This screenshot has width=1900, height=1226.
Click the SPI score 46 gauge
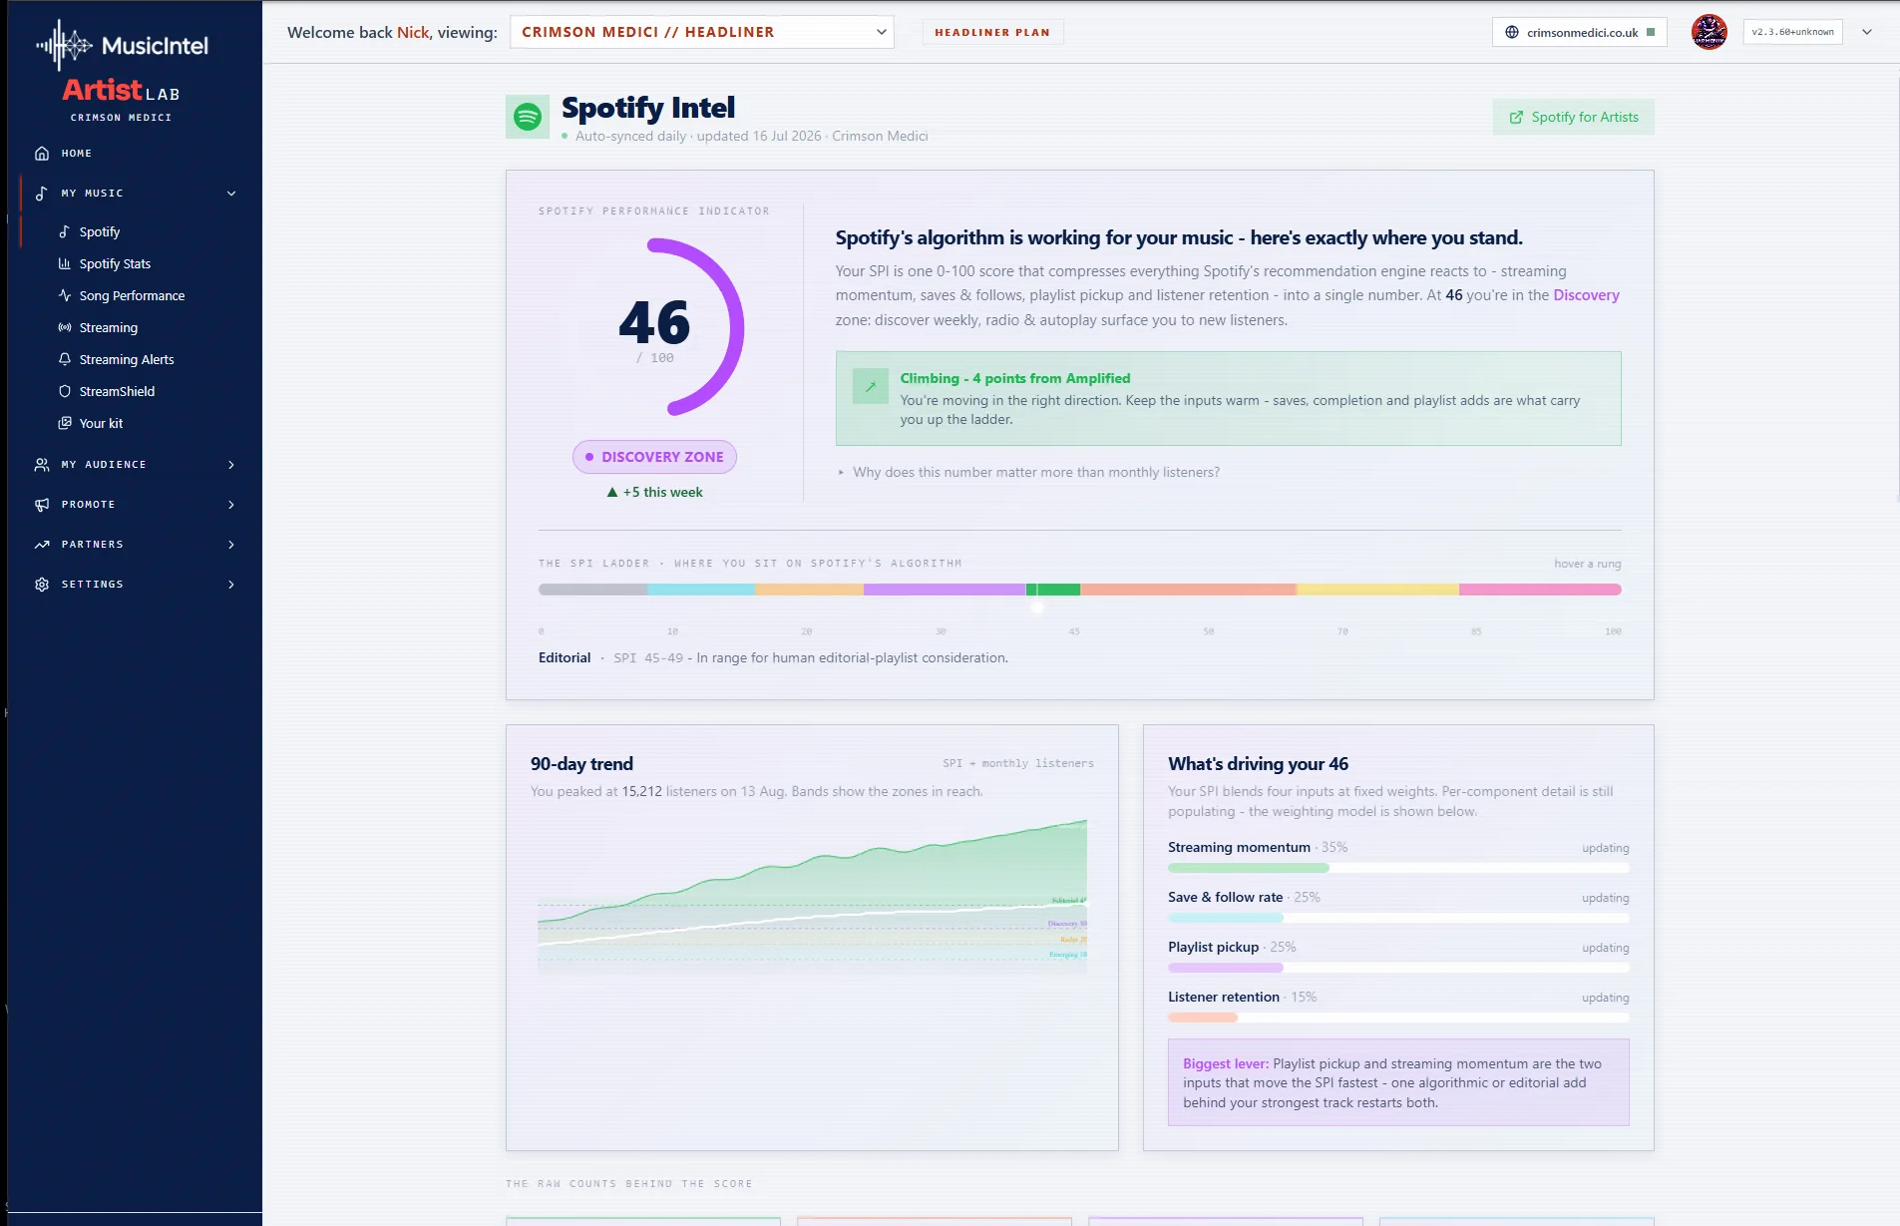(x=655, y=326)
